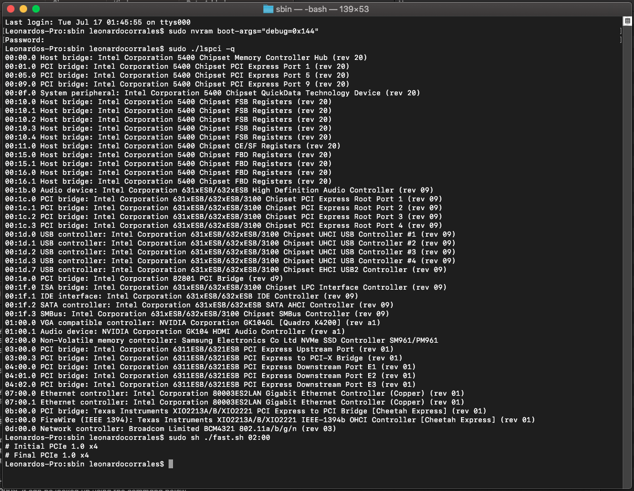
Task: Click the 'sudo nvram boot-args' command line
Action: coord(162,31)
